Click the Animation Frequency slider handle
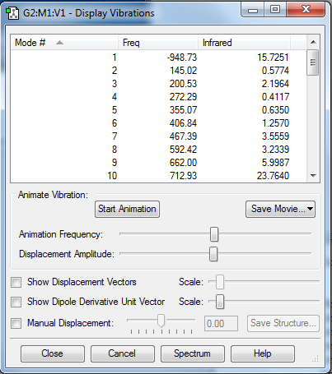This screenshot has height=374, width=332. pos(214,234)
